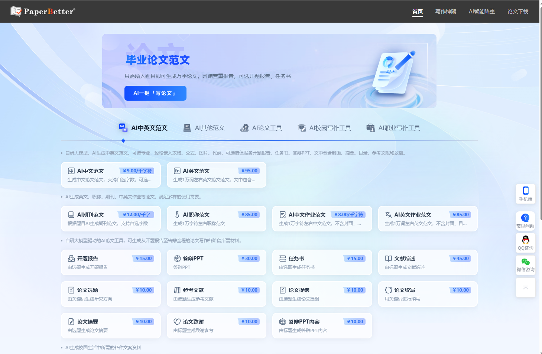Image resolution: width=542 pixels, height=354 pixels.
Task: Open the 首页 nav item
Action: point(418,12)
